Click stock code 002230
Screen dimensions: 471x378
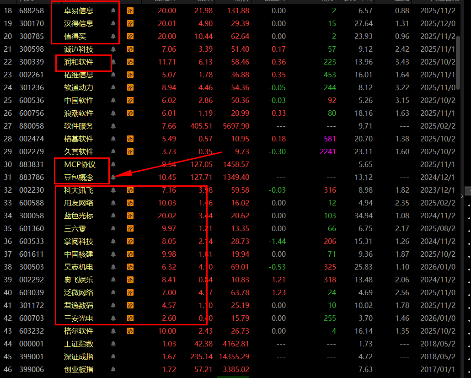(32, 190)
